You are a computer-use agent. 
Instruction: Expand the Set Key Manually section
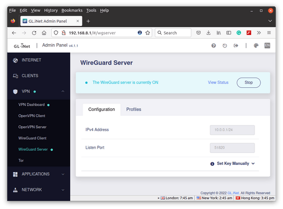[236, 164]
